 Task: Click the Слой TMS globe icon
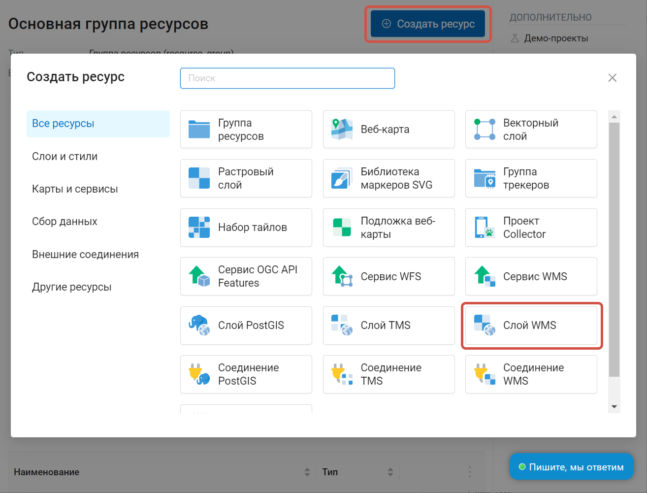click(342, 325)
